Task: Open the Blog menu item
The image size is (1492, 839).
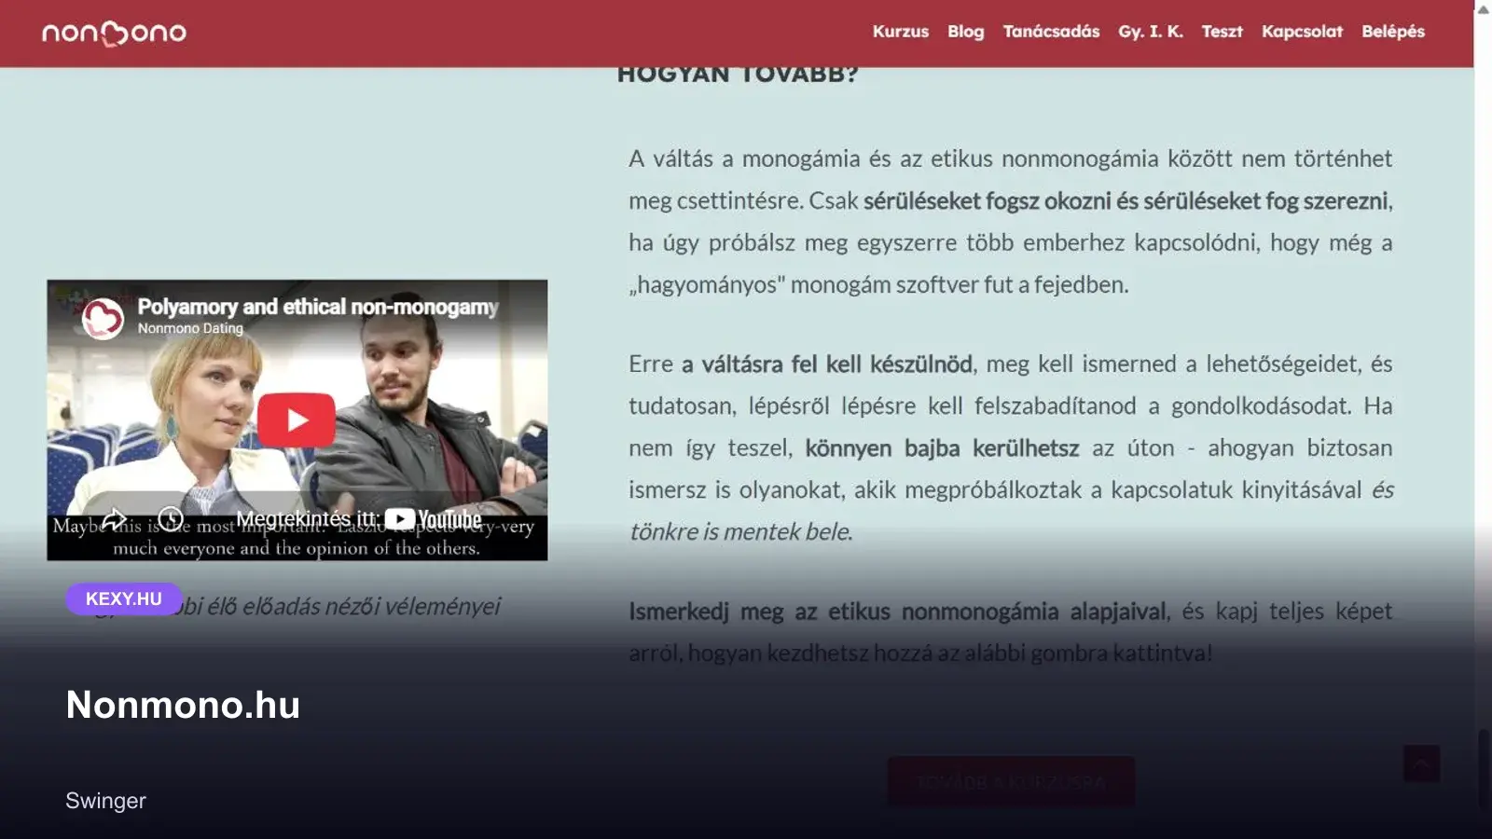Action: (965, 32)
